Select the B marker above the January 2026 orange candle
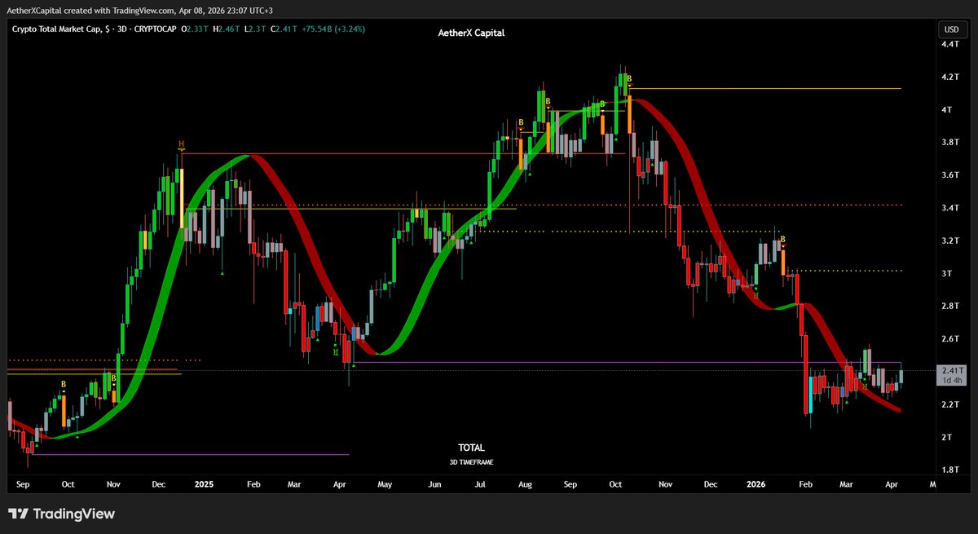Image resolution: width=978 pixels, height=534 pixels. [x=782, y=239]
